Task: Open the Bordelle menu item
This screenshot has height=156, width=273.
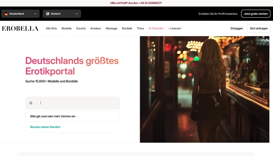Action: pyautogui.click(x=127, y=28)
